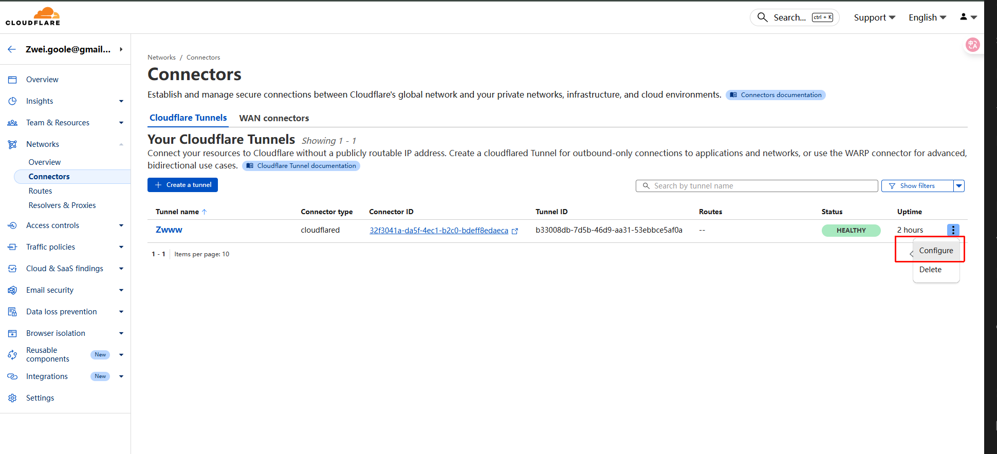This screenshot has height=454, width=997.
Task: Click the Cloudflare logo
Action: pyautogui.click(x=33, y=16)
